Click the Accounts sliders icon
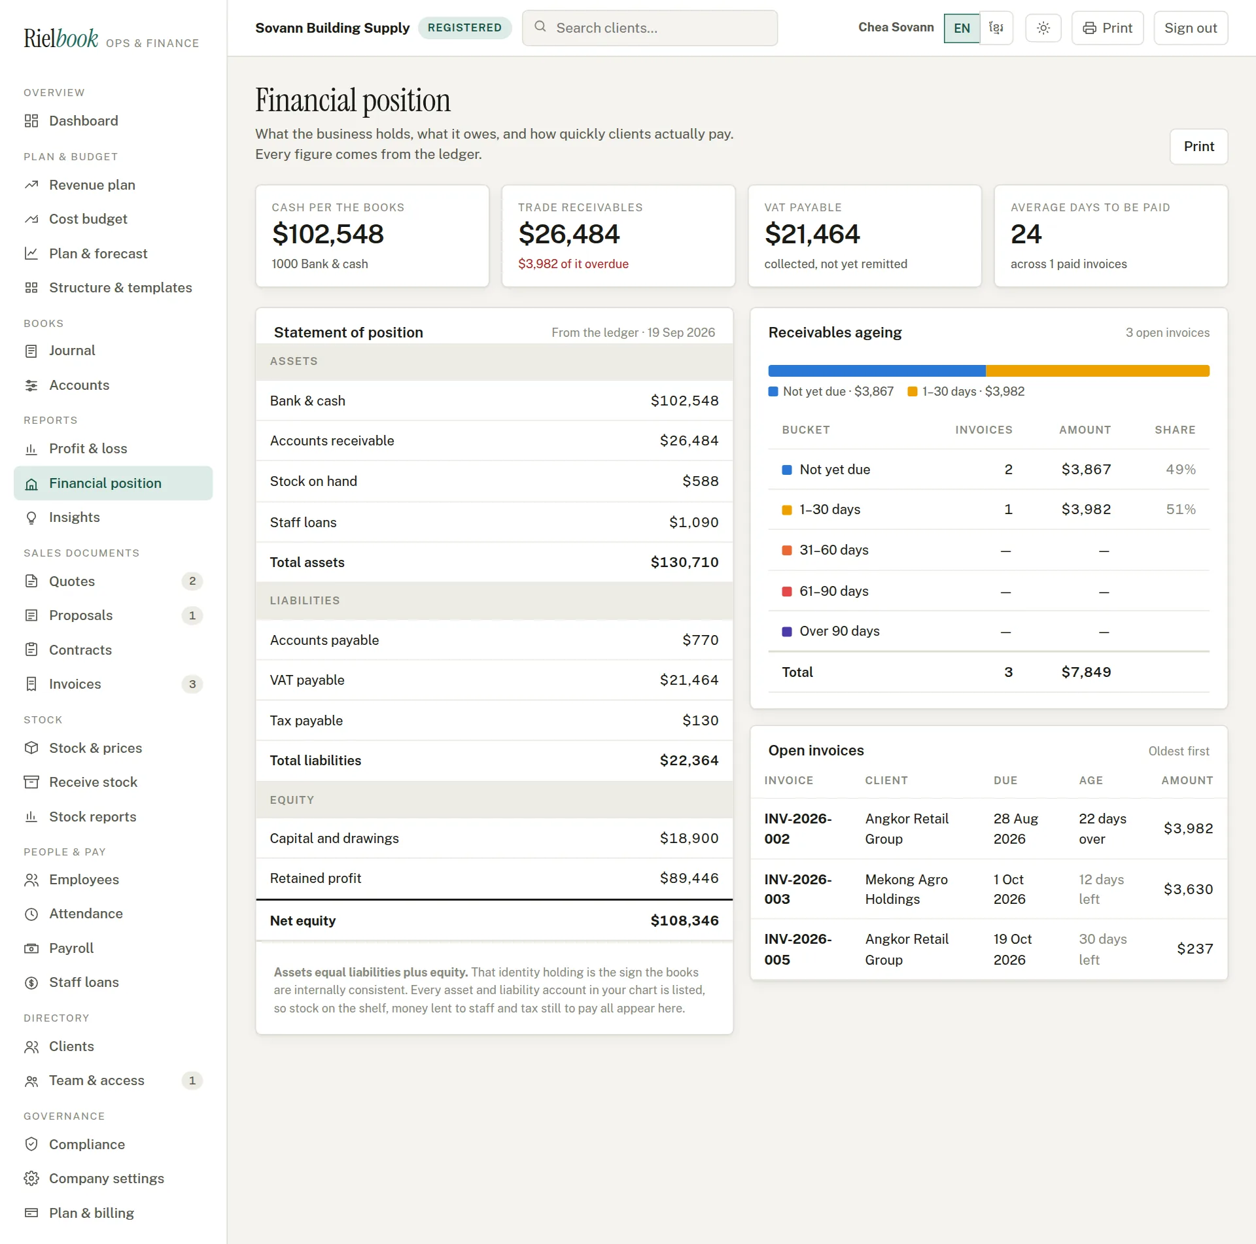This screenshot has width=1256, height=1244. click(31, 385)
